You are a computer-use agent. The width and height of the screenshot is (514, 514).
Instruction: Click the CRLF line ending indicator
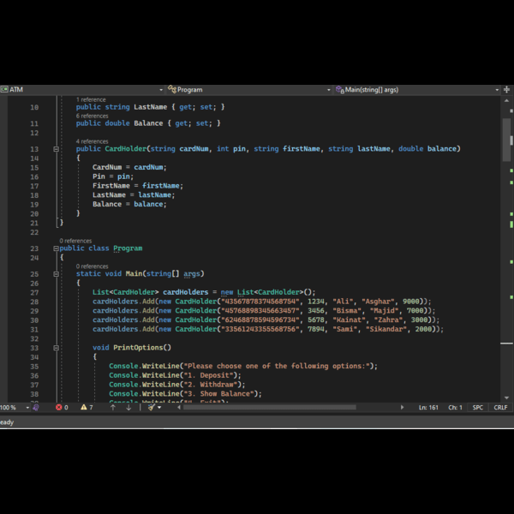tap(500, 408)
